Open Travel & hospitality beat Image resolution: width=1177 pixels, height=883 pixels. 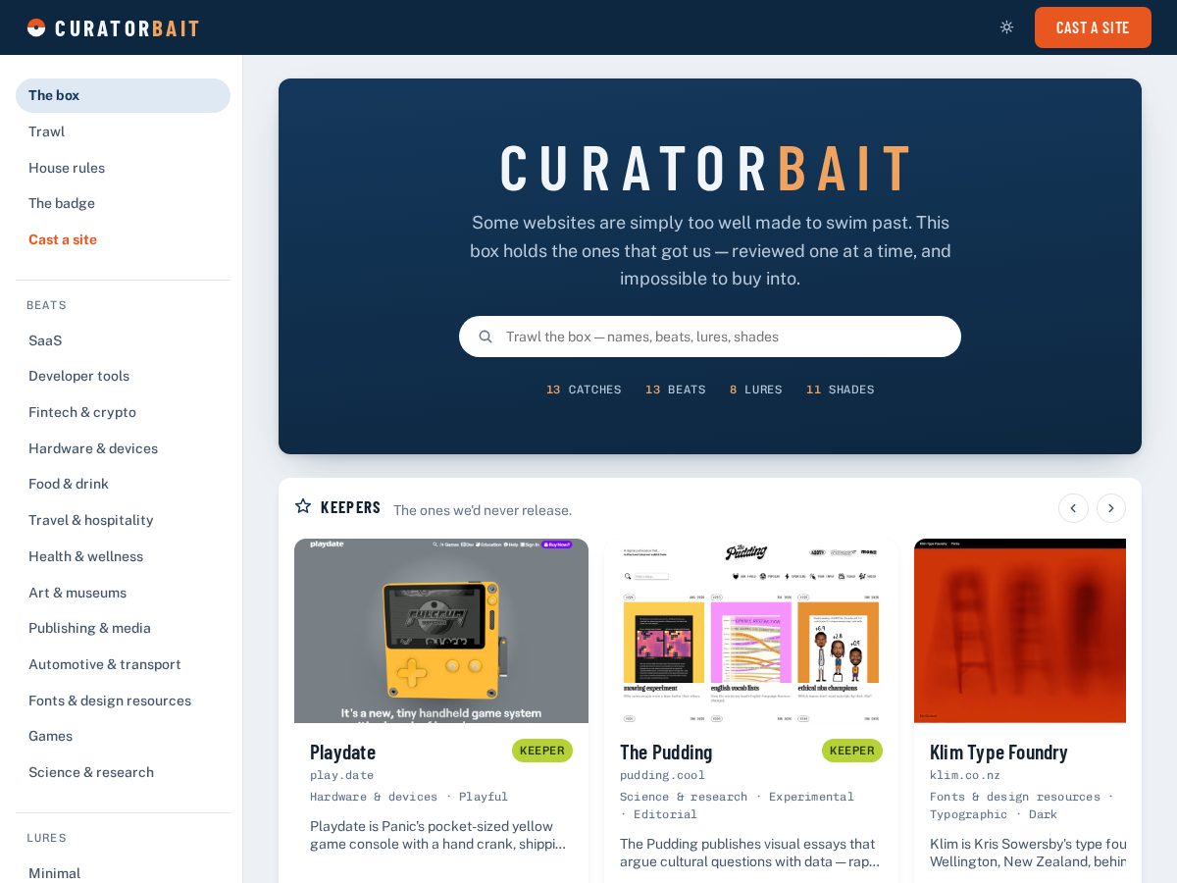point(123,520)
